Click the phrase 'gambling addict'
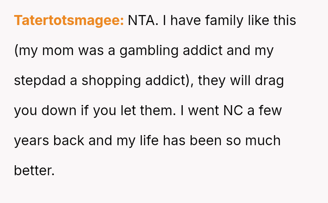328x203 pixels. pos(171,51)
